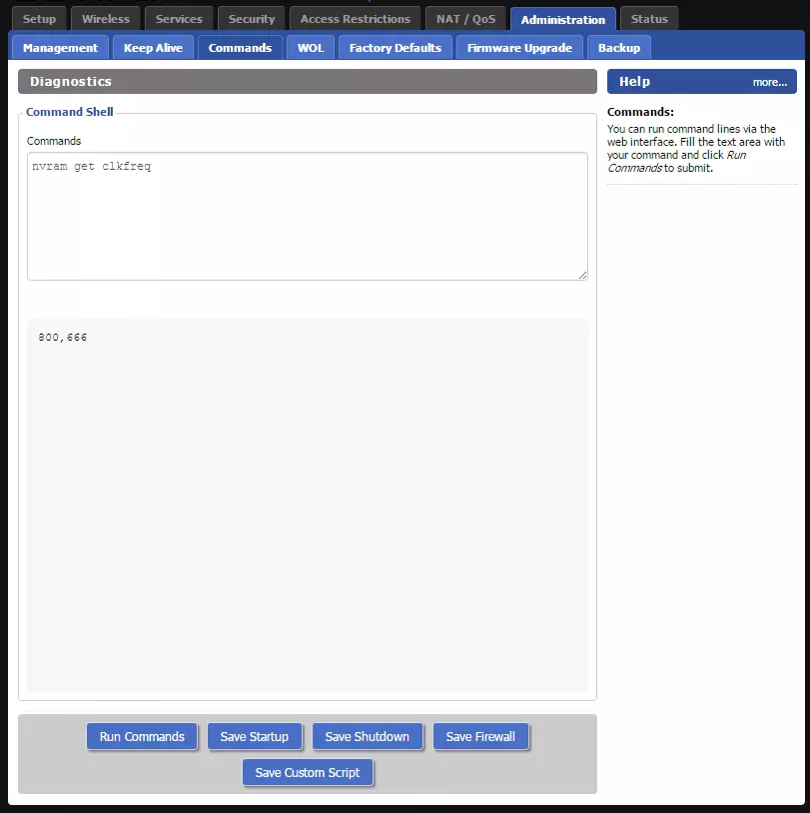Click inside the Commands text area

[307, 216]
